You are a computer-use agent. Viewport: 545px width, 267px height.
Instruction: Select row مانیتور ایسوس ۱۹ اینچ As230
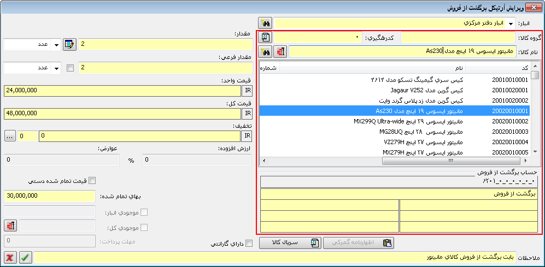[x=395, y=111]
